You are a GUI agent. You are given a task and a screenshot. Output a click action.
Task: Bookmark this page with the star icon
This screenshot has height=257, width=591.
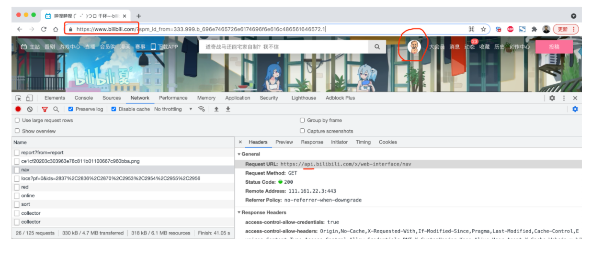483,29
